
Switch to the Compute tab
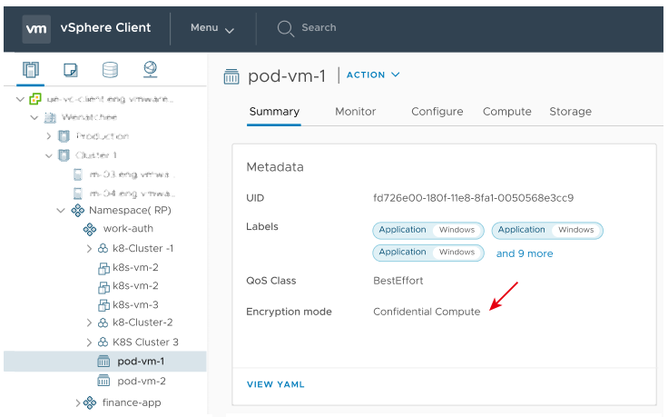[507, 112]
